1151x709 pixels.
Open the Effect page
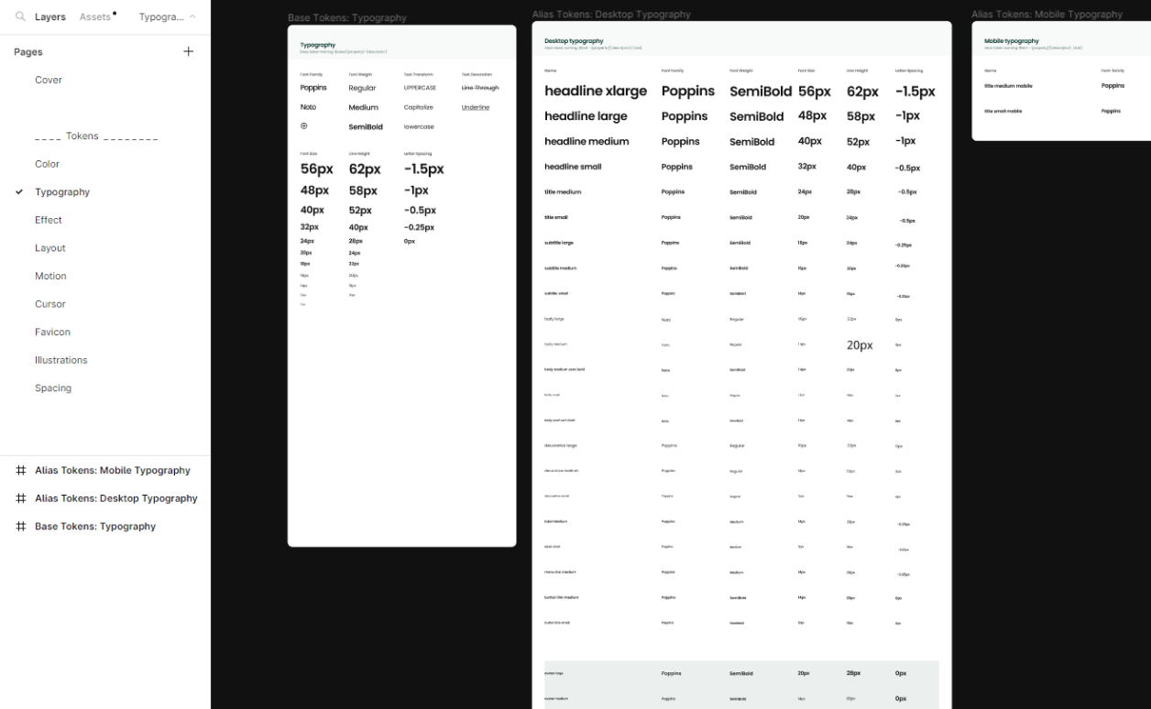[x=49, y=220]
